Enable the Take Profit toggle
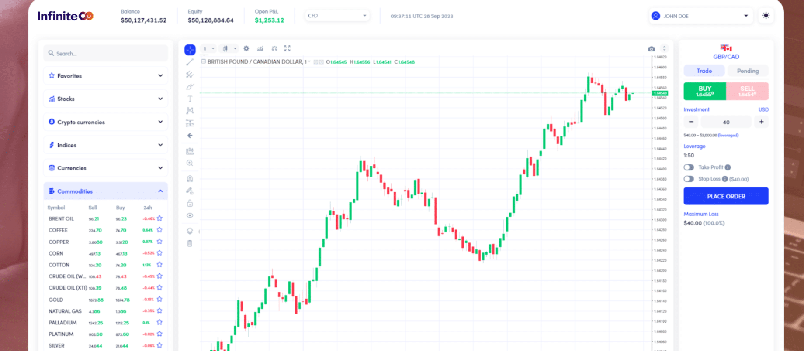This screenshot has width=804, height=351. click(689, 167)
